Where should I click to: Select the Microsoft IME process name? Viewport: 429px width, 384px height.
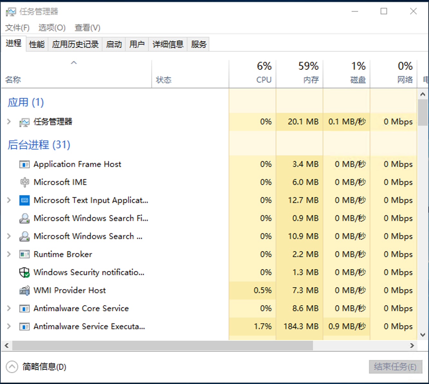click(x=60, y=182)
